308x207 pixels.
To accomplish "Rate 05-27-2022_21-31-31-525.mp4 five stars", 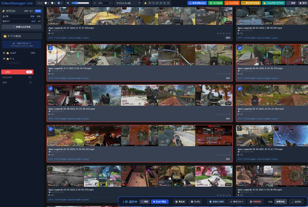I will tap(229, 33).
